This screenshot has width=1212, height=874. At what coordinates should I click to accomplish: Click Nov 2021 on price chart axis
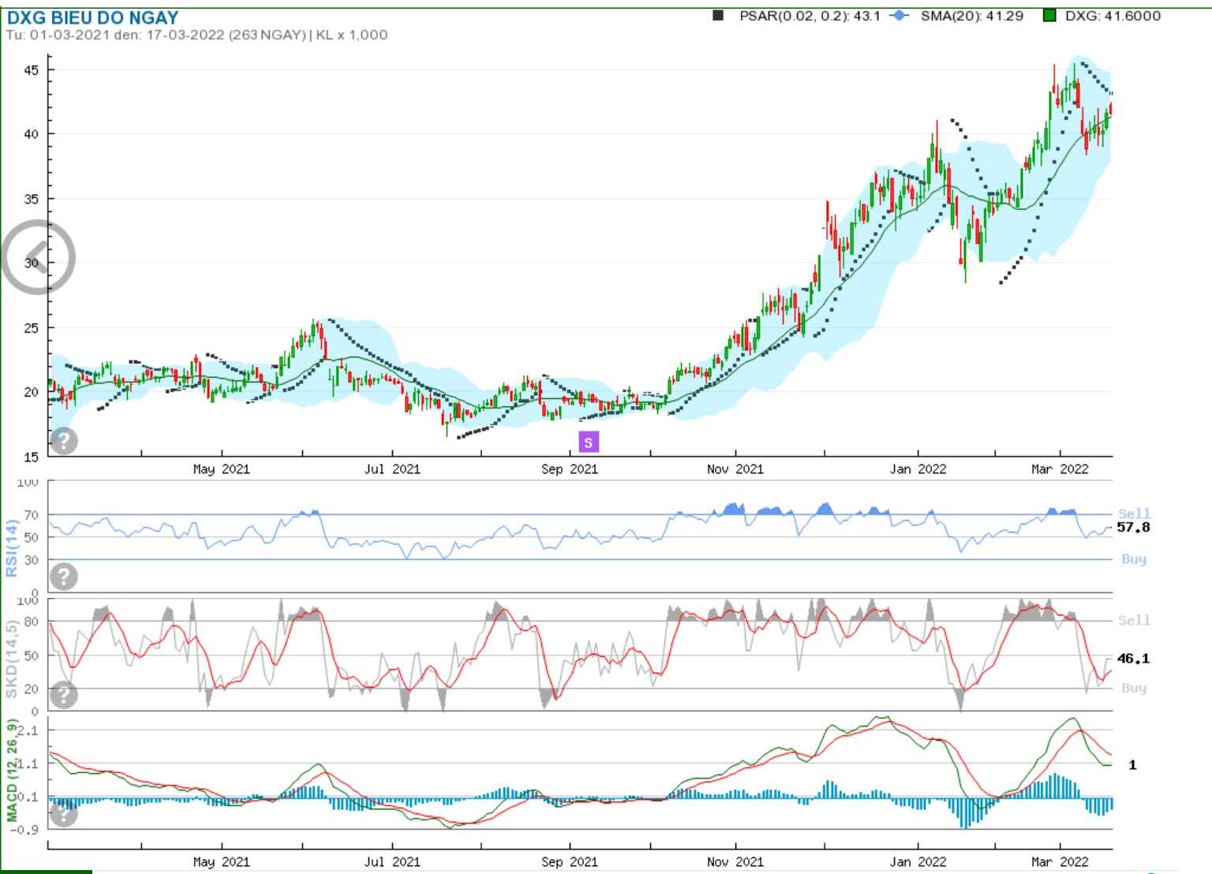tap(735, 469)
